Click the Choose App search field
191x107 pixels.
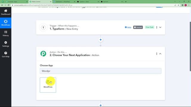(101, 71)
